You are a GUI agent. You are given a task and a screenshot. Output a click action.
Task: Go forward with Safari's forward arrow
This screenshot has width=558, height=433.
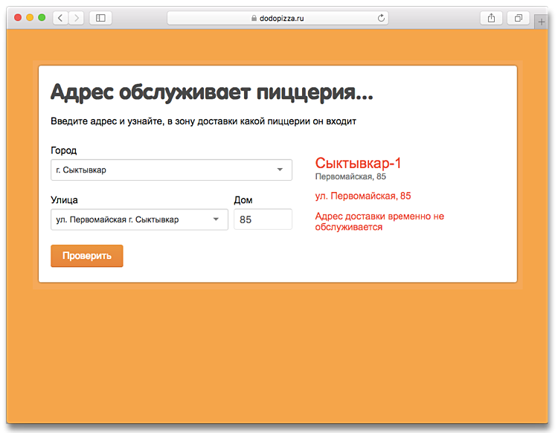click(x=76, y=18)
